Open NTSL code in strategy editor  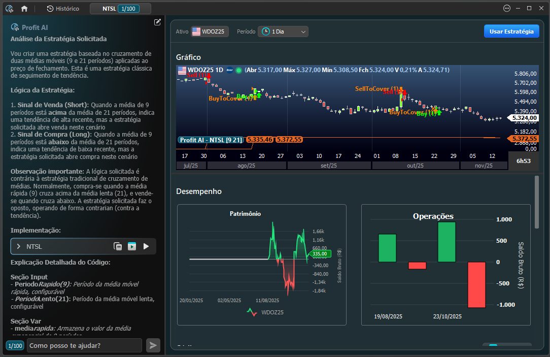click(x=132, y=246)
